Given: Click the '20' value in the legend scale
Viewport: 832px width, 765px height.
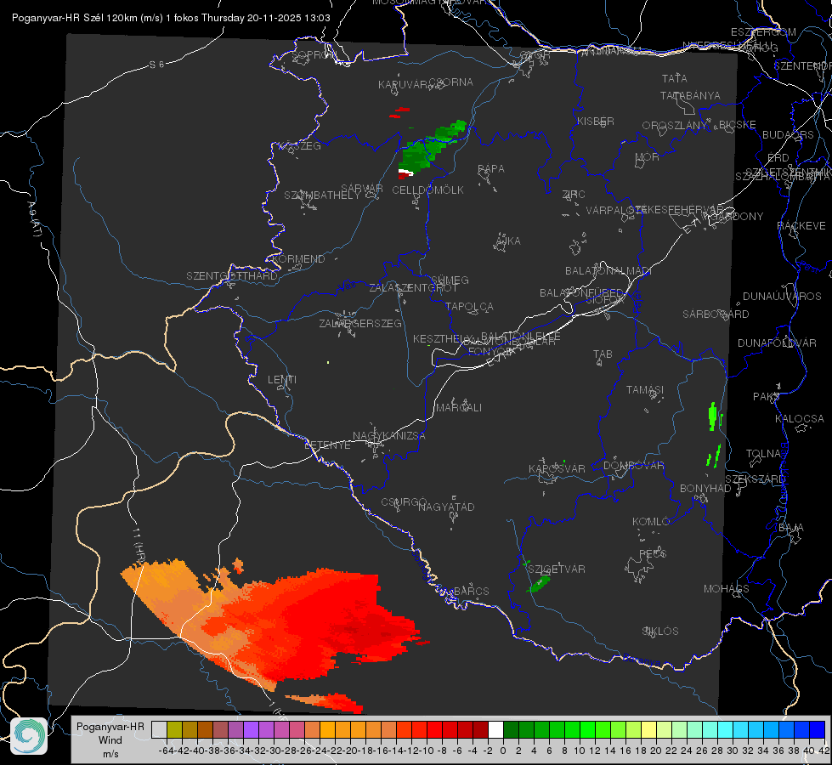Looking at the screenshot, I should (x=656, y=751).
